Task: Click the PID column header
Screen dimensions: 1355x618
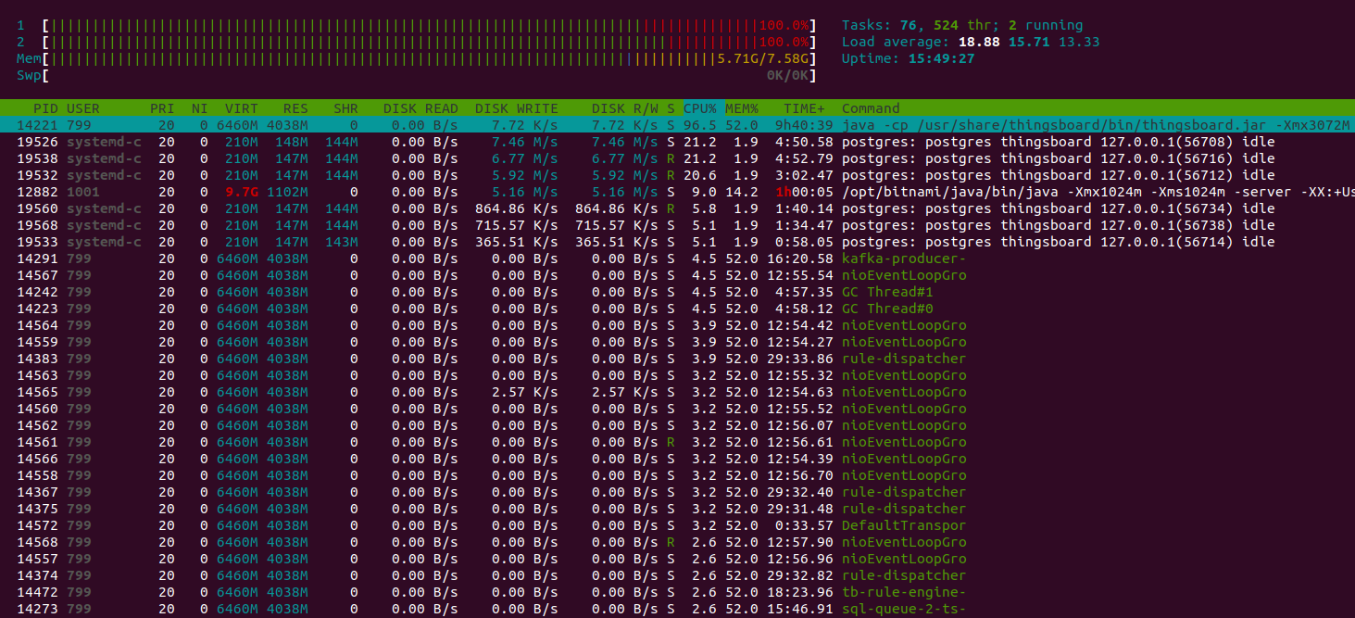Action: coord(45,108)
